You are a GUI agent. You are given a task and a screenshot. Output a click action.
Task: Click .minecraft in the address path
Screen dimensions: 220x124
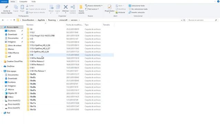[63, 20]
